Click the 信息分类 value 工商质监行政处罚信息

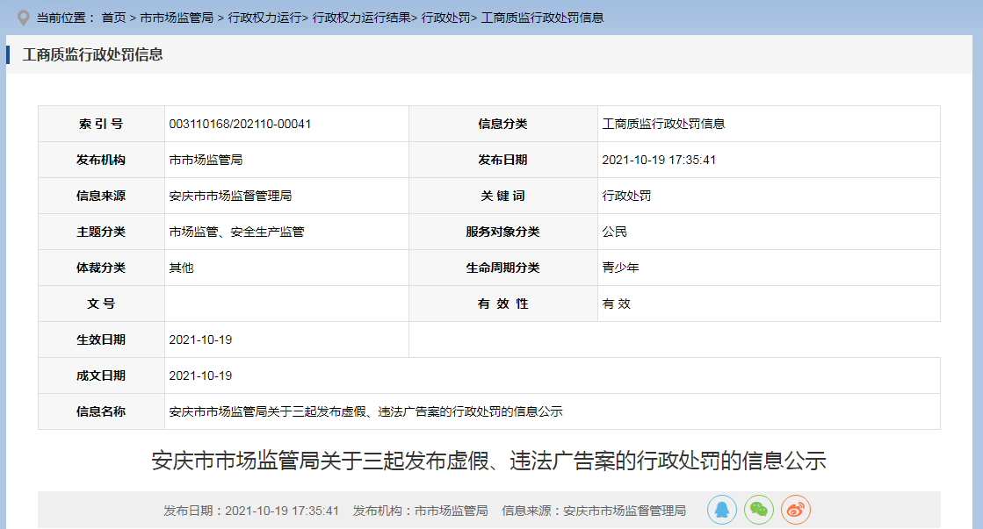(x=663, y=124)
